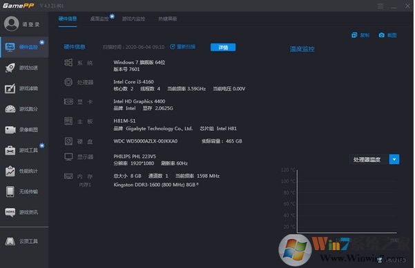Open the wireless transfer phone section
Screen dimensions: 415x268
click(x=24, y=192)
